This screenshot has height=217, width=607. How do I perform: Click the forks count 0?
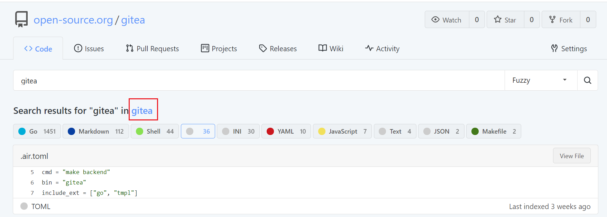588,19
